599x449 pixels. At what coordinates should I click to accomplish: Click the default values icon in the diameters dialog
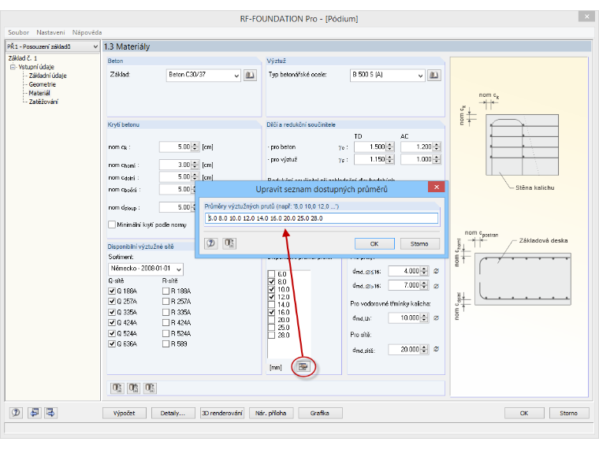(229, 243)
